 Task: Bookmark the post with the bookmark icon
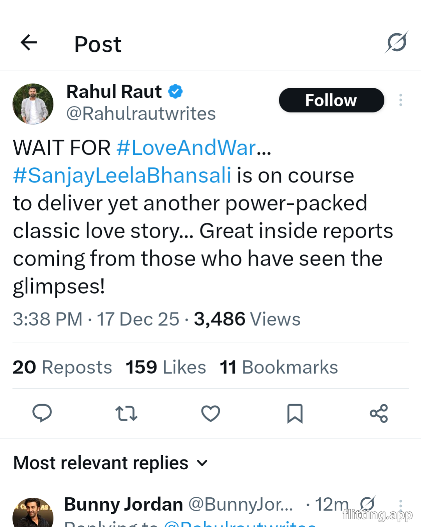point(295,413)
